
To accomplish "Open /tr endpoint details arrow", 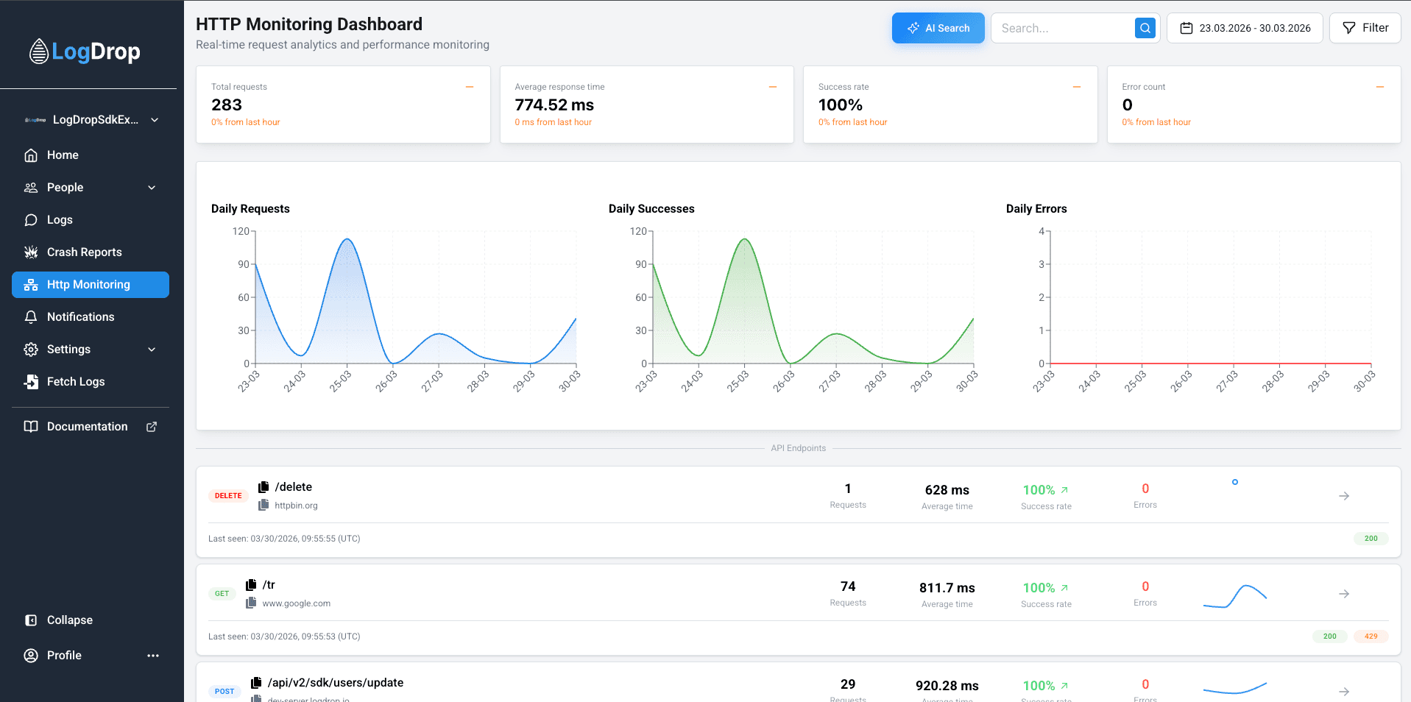I will coord(1344,594).
